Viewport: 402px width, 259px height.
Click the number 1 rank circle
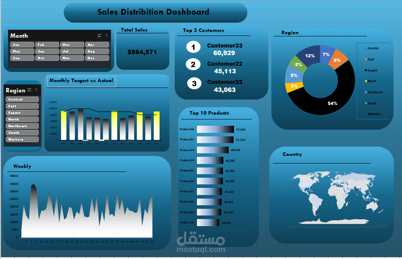click(x=193, y=47)
